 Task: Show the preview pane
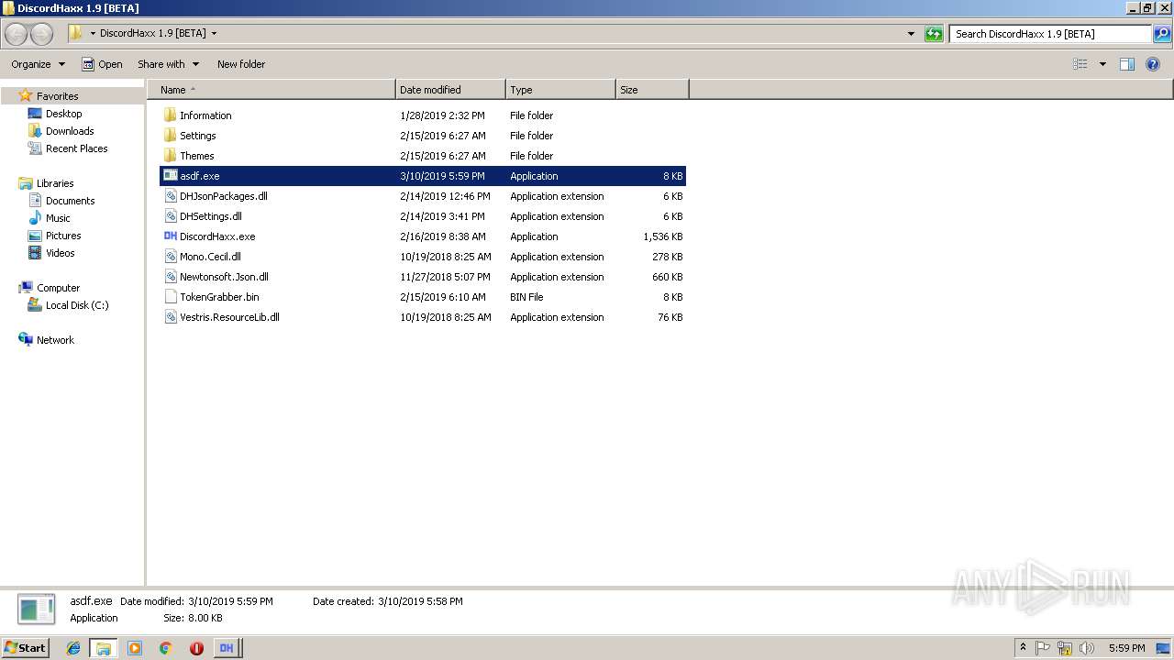point(1127,64)
